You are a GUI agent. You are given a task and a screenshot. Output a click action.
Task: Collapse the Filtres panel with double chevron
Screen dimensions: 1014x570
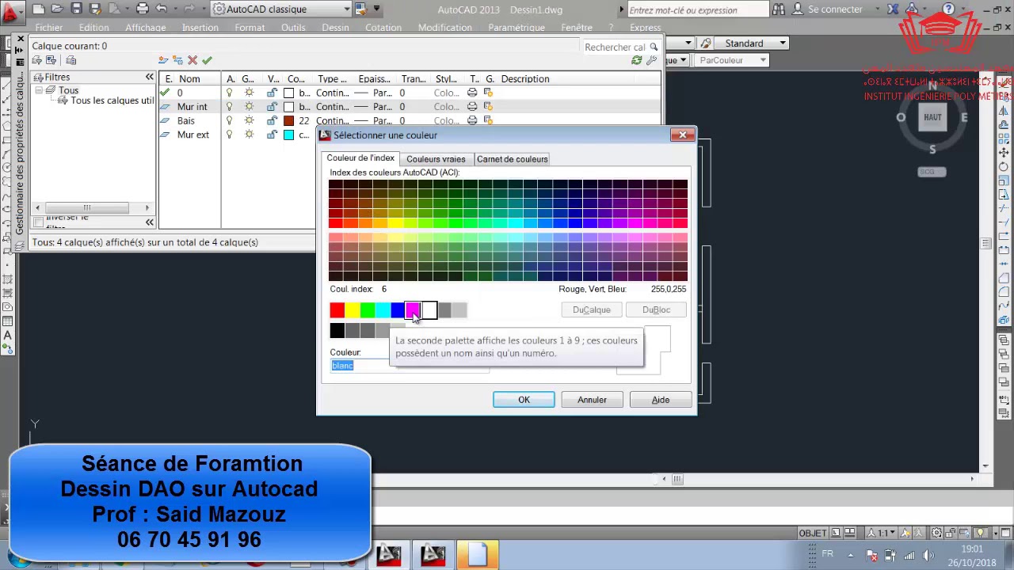pyautogui.click(x=149, y=77)
